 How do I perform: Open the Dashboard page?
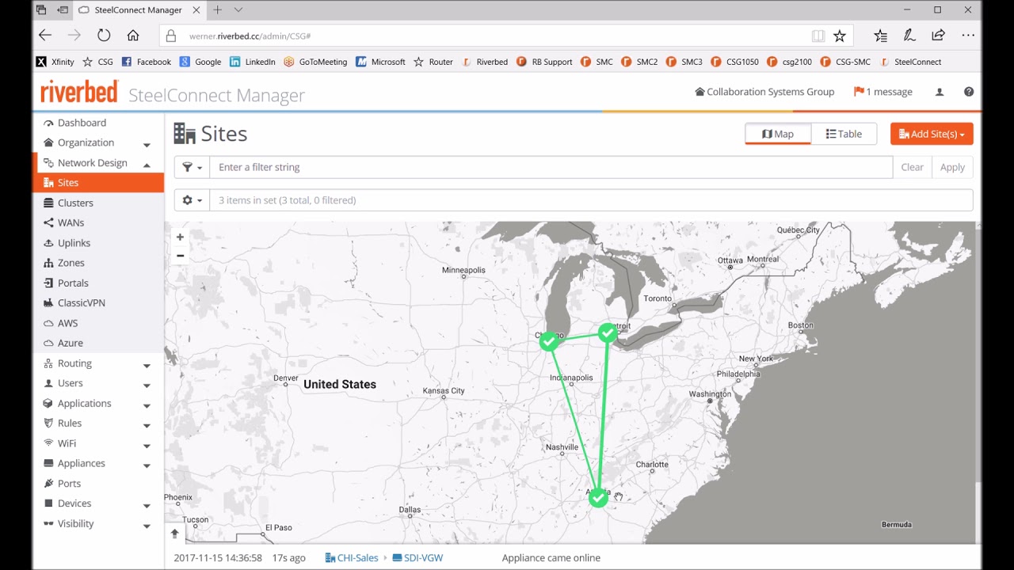82,123
